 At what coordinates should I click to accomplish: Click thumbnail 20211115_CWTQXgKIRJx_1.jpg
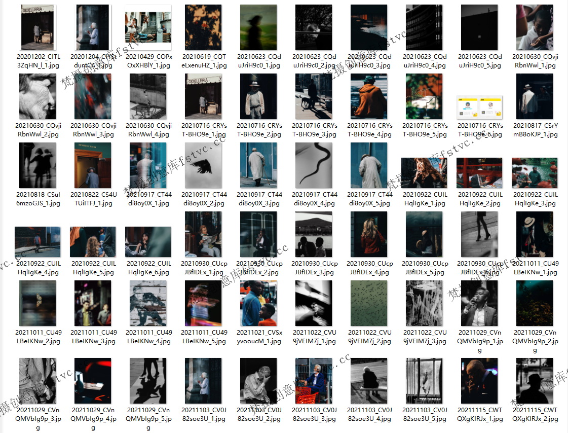(479, 381)
